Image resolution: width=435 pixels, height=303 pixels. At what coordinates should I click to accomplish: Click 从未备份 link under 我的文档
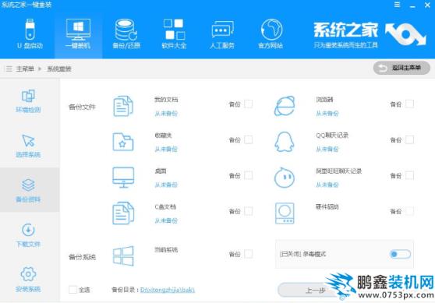click(x=166, y=114)
